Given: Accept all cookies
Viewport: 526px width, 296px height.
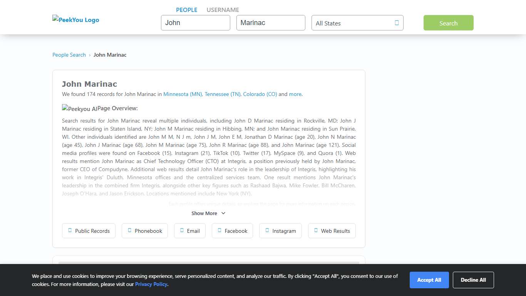Looking at the screenshot, I should point(429,280).
